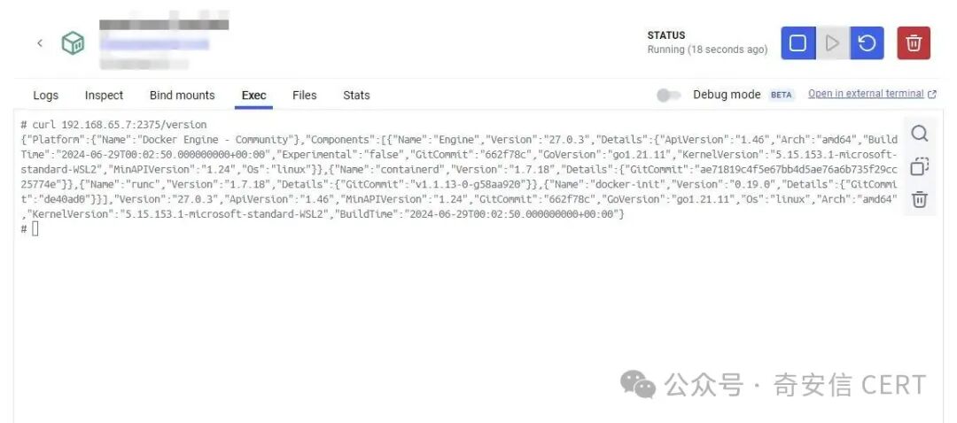This screenshot has height=423, width=957.
Task: Stop the running container
Action: [x=797, y=43]
